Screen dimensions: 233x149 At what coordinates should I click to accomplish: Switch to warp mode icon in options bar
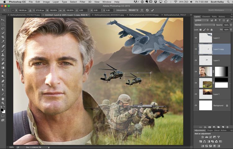[142, 10]
